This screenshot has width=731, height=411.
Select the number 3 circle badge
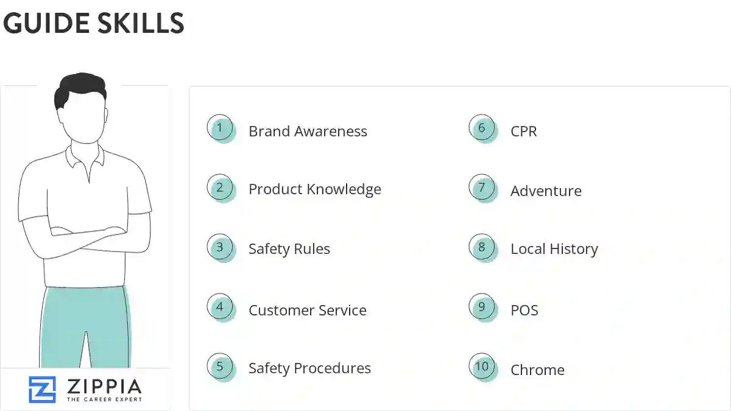coord(220,247)
